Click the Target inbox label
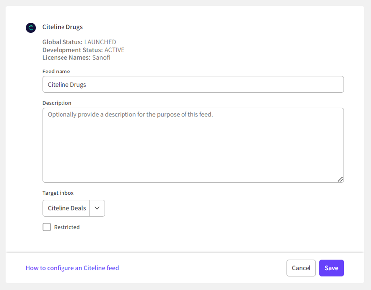The image size is (371, 290). click(58, 193)
